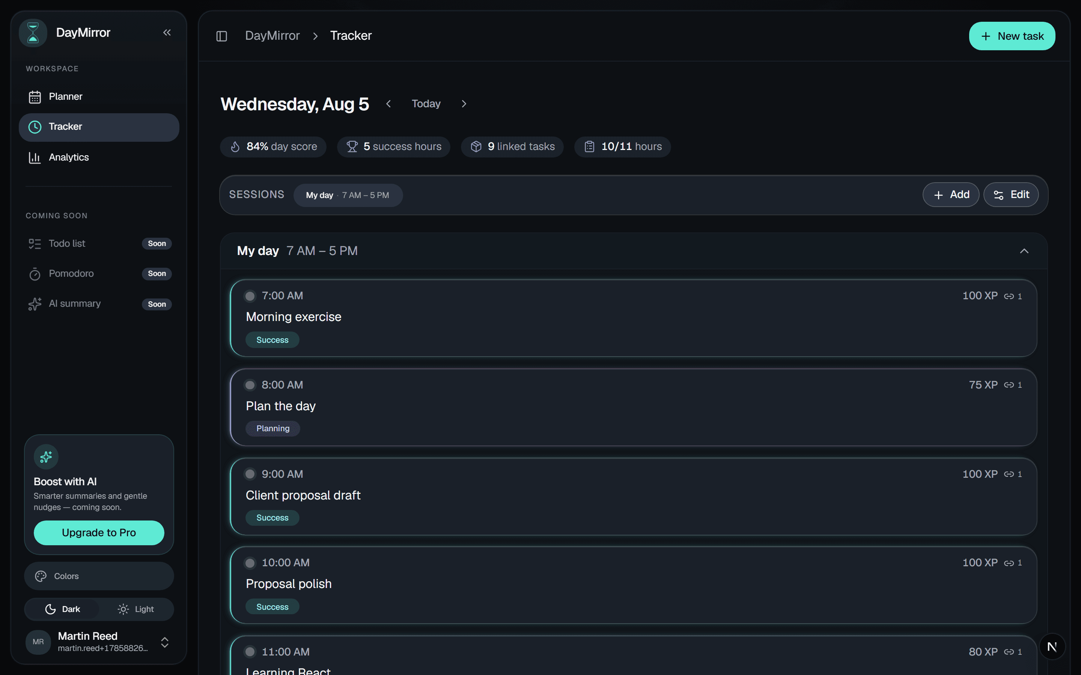Click the link icon on Morning exercise

pos(1009,296)
